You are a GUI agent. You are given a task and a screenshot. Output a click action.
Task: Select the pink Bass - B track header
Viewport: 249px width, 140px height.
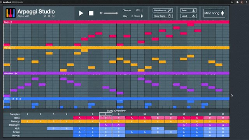[116, 22]
